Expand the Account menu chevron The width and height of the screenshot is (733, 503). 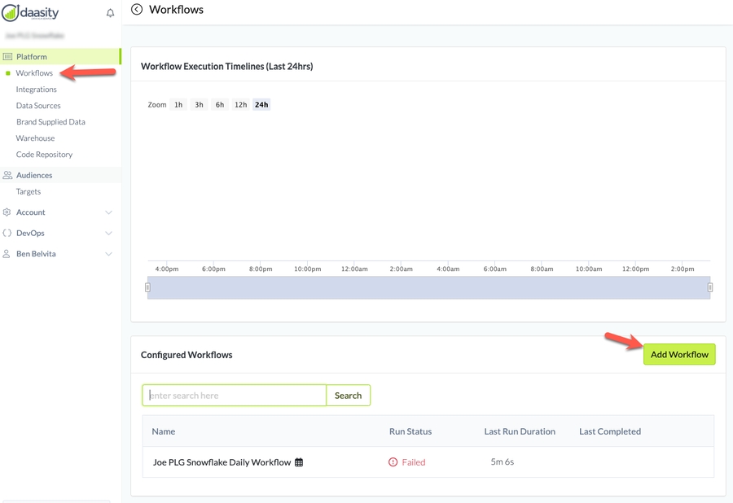click(108, 212)
